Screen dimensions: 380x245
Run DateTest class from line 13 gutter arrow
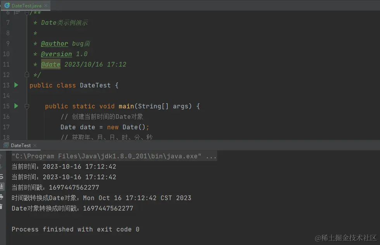pyautogui.click(x=16, y=85)
